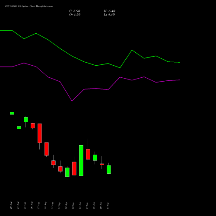The width and height of the screenshot is (216, 216).
Task: Select the green candle for 08 Sep
Action: tap(95, 158)
